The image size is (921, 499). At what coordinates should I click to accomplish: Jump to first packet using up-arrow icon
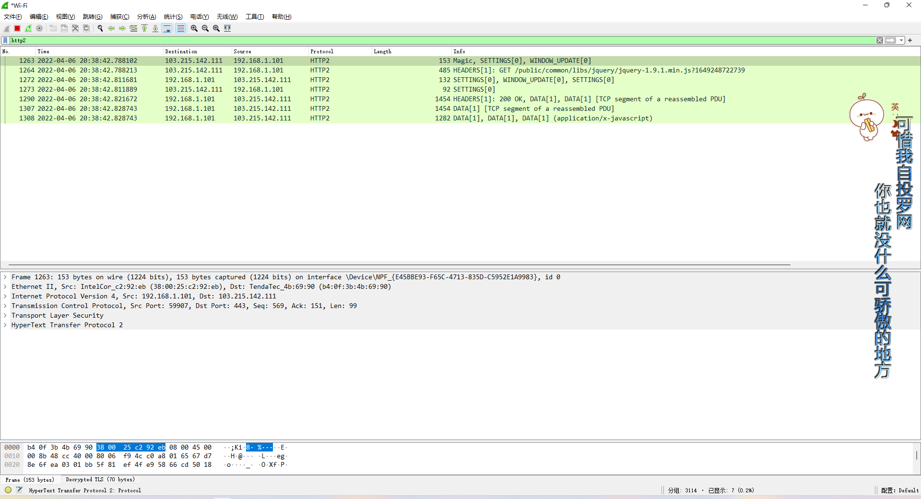pos(144,28)
